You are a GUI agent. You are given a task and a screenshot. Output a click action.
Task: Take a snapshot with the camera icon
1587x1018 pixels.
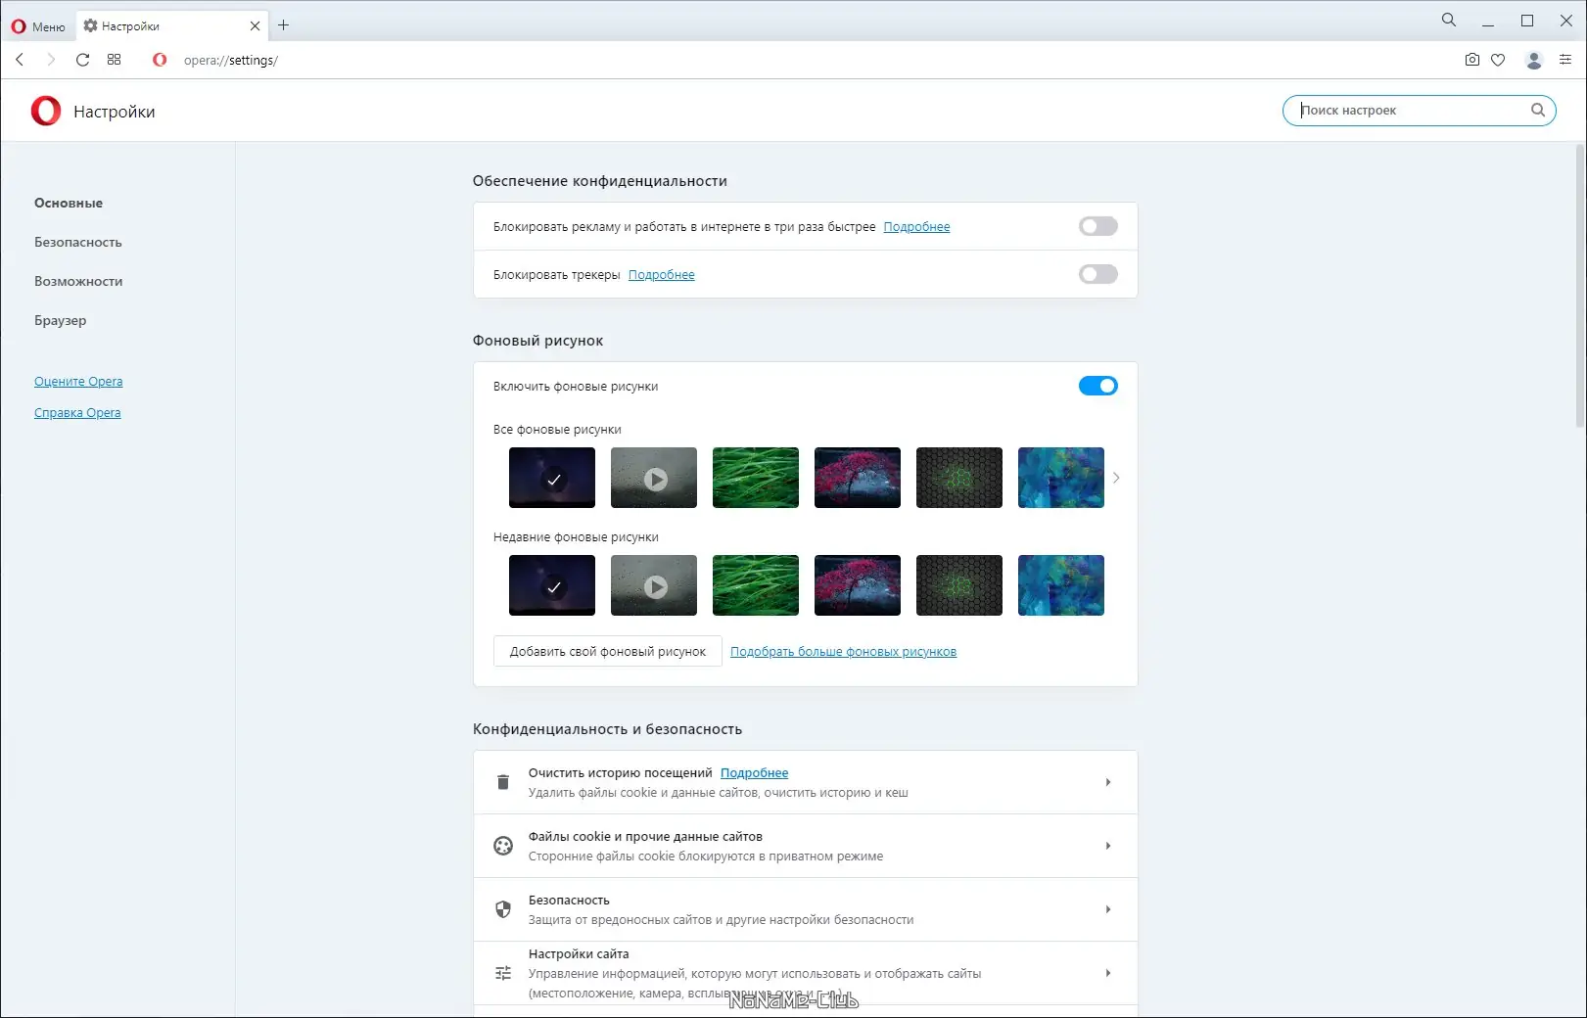click(1471, 60)
